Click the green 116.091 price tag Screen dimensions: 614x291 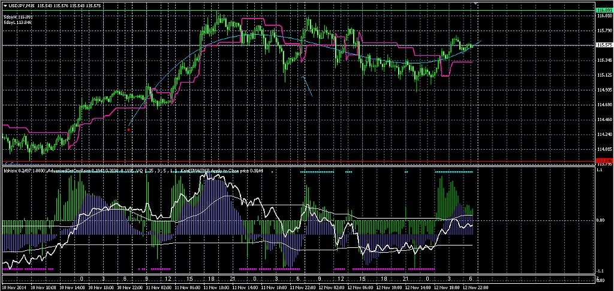[604, 10]
